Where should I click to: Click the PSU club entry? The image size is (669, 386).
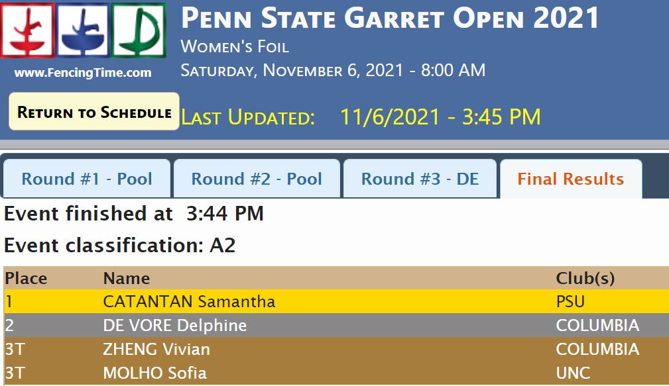click(x=570, y=302)
